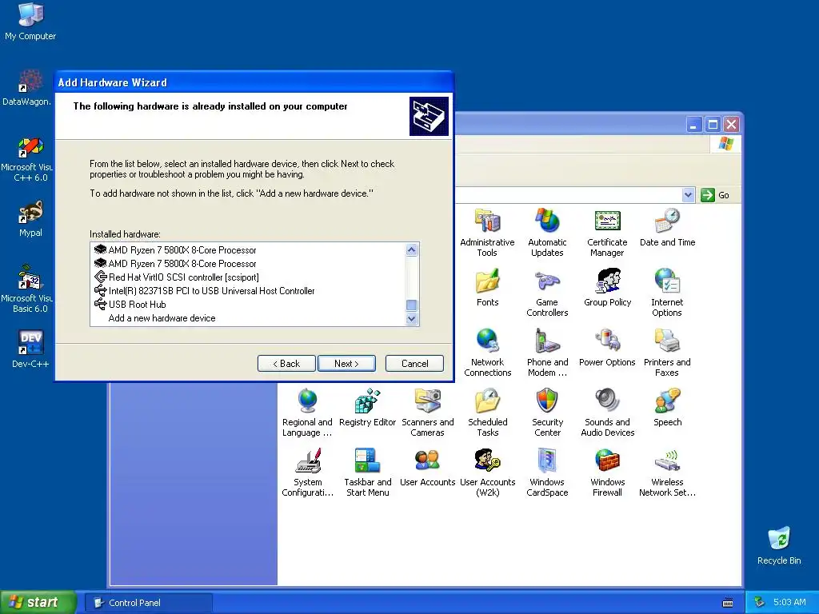Viewport: 819px width, 614px height.
Task: Cancel the Add Hardware Wizard
Action: coord(415,364)
